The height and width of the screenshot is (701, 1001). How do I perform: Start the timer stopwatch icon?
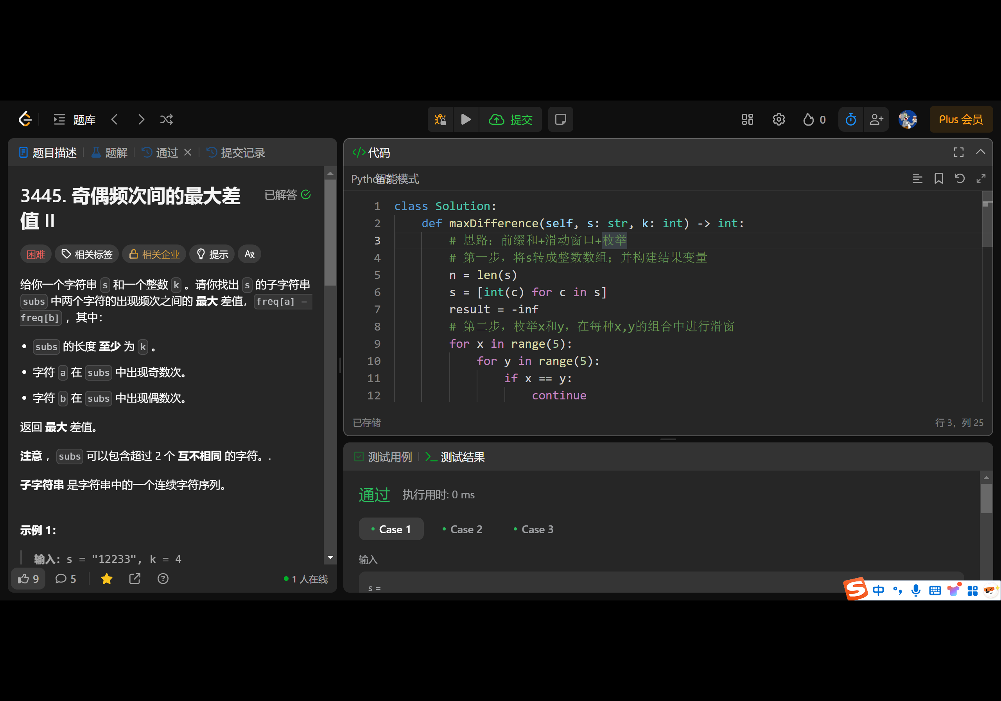point(850,120)
